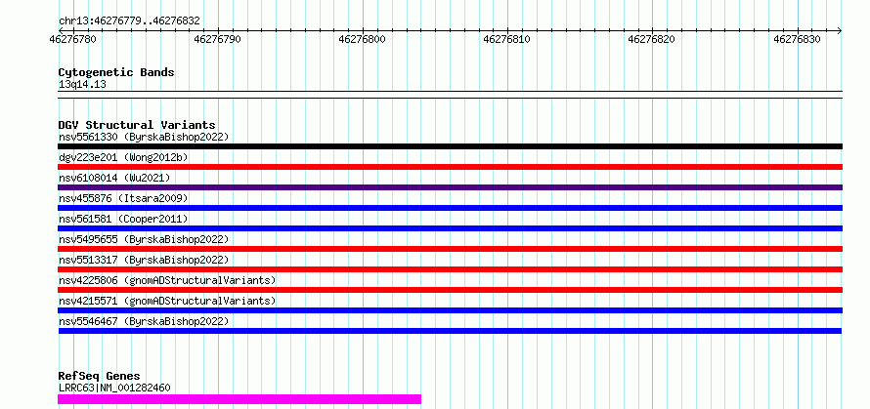Click ruler position 46276810
The image size is (870, 409).
click(x=506, y=39)
